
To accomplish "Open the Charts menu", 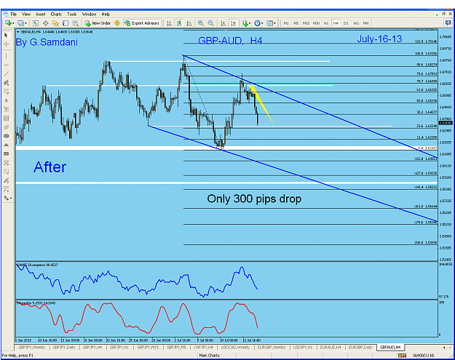I will coord(56,15).
